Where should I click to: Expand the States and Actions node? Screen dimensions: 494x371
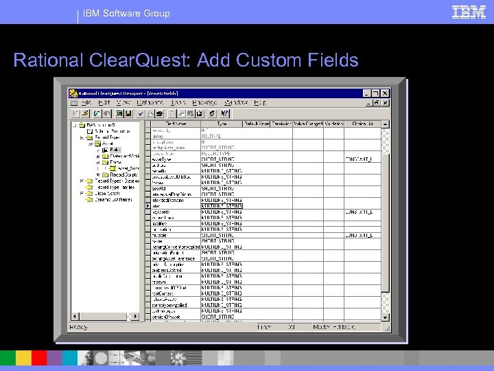(x=97, y=156)
